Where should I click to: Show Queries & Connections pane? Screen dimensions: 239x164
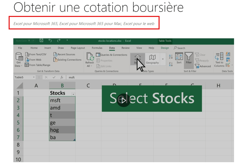click(112, 54)
